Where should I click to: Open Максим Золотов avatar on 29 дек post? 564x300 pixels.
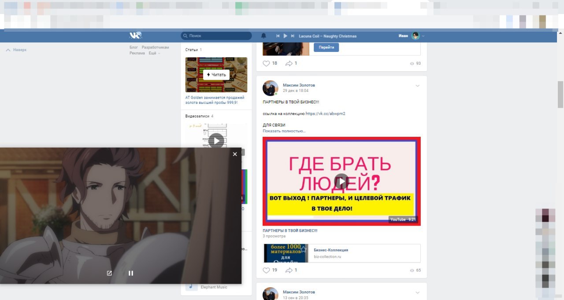coord(271,88)
